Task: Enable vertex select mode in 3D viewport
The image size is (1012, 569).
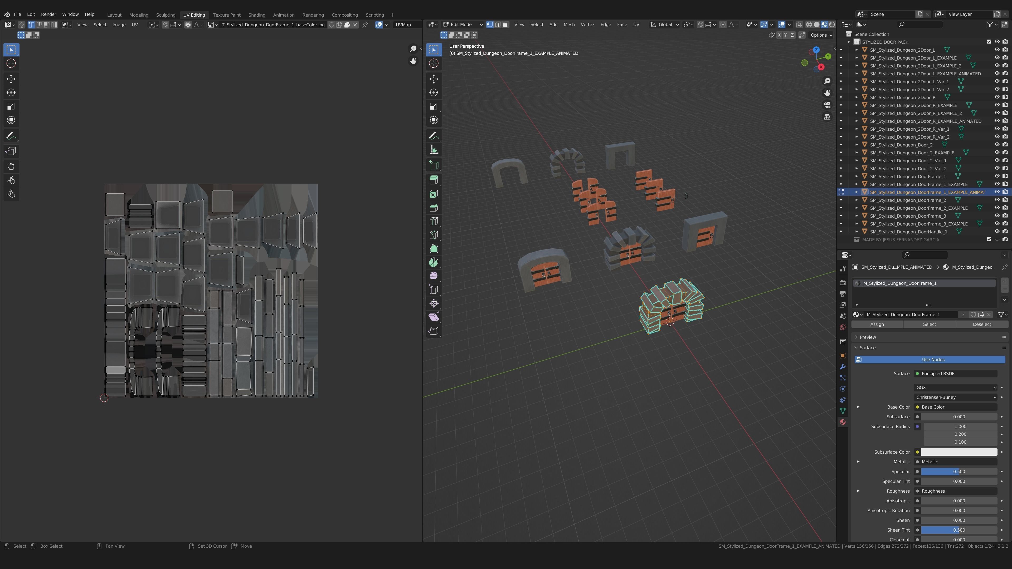Action: [489, 24]
